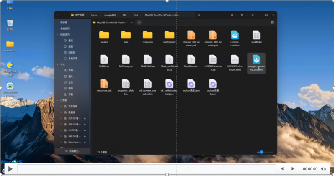Select libvk_swiftshader.so file
Screen dimensions: 335x176
(170, 63)
